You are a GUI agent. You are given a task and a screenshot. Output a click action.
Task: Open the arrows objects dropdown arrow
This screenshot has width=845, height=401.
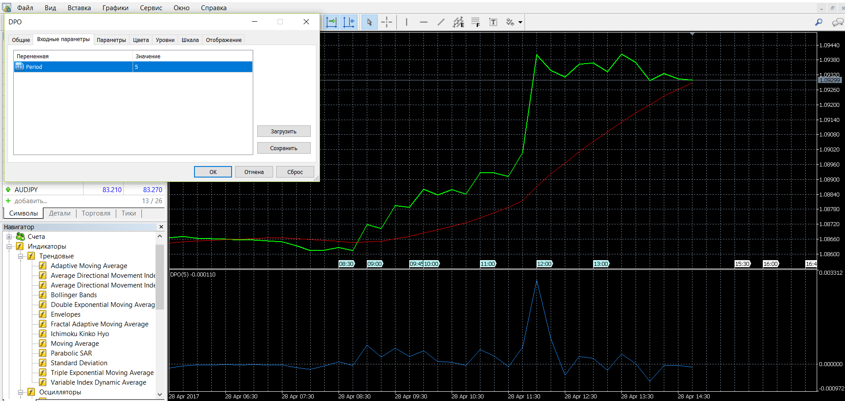[520, 22]
